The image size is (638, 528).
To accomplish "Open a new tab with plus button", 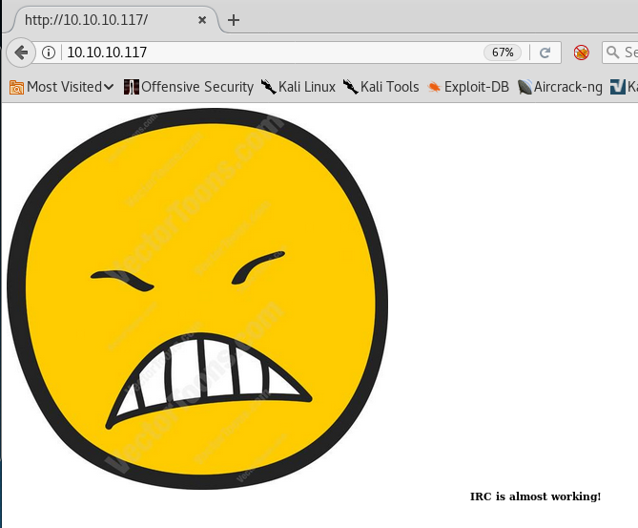I will 234,20.
